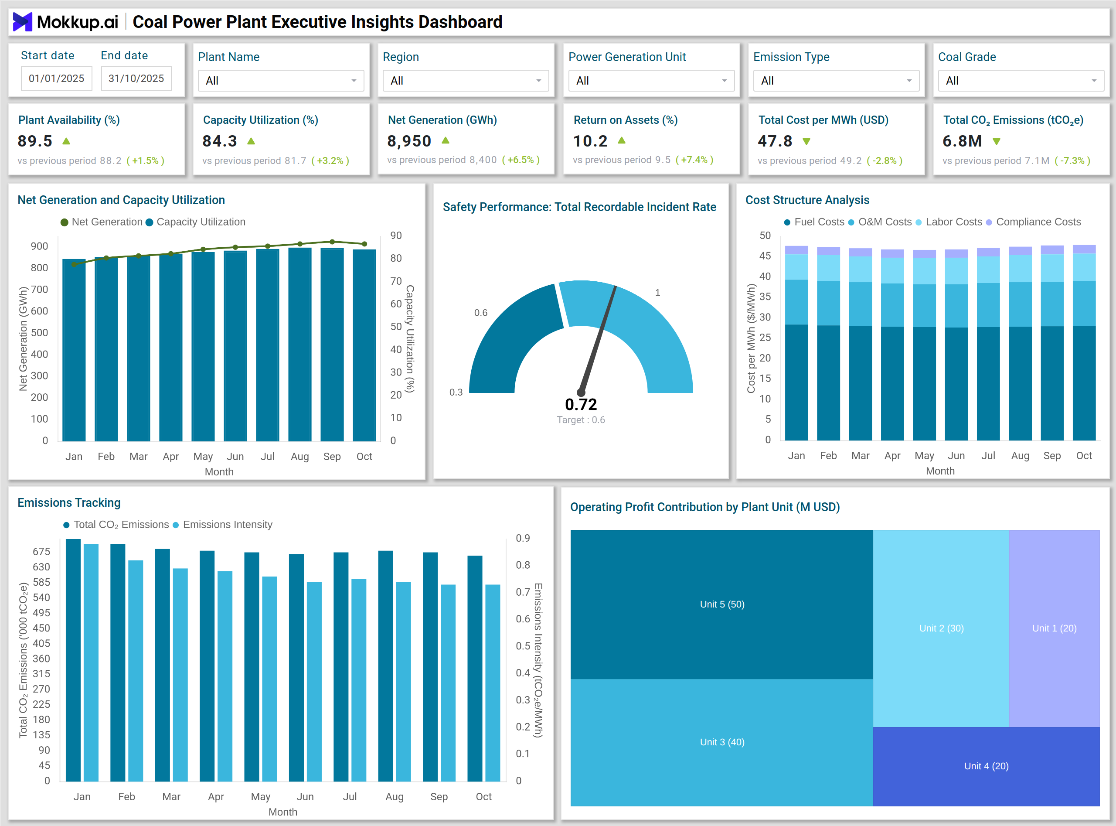Toggle Total CO₂ Emissions legend item
This screenshot has height=826, width=1116.
(x=116, y=525)
